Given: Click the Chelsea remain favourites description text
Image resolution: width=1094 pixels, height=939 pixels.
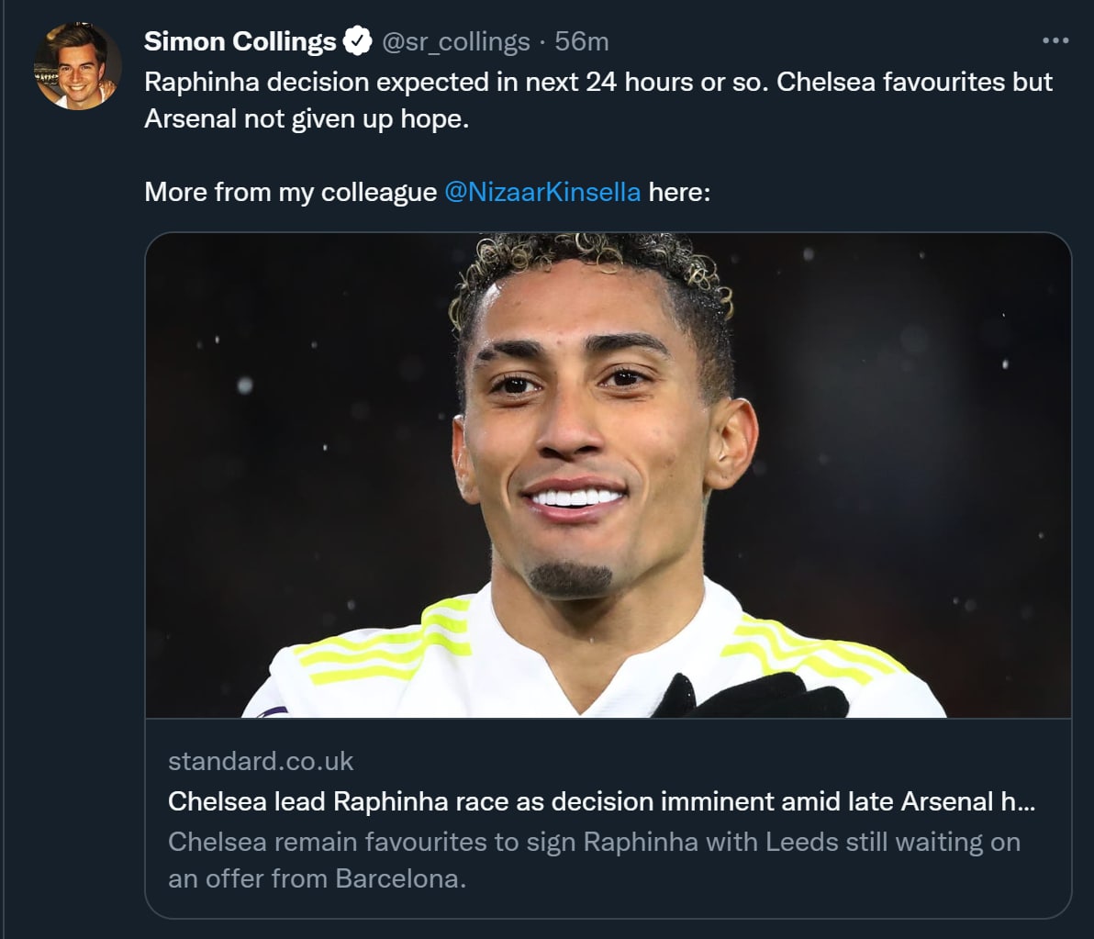Looking at the screenshot, I should [594, 842].
